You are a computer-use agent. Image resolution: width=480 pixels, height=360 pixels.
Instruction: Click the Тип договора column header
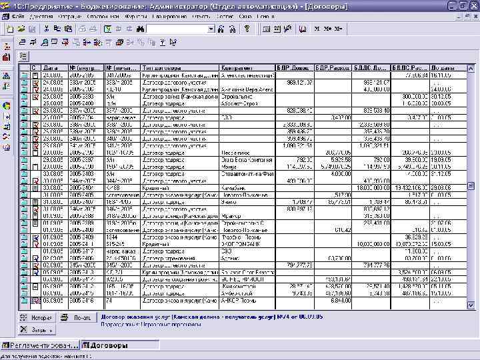pyautogui.click(x=180, y=67)
